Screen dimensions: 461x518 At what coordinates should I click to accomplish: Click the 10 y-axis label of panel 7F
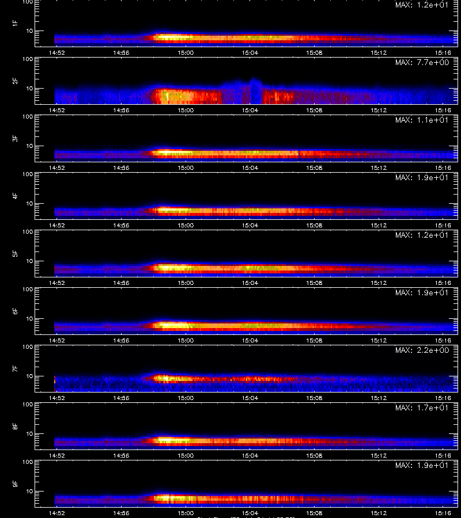pyautogui.click(x=30, y=376)
